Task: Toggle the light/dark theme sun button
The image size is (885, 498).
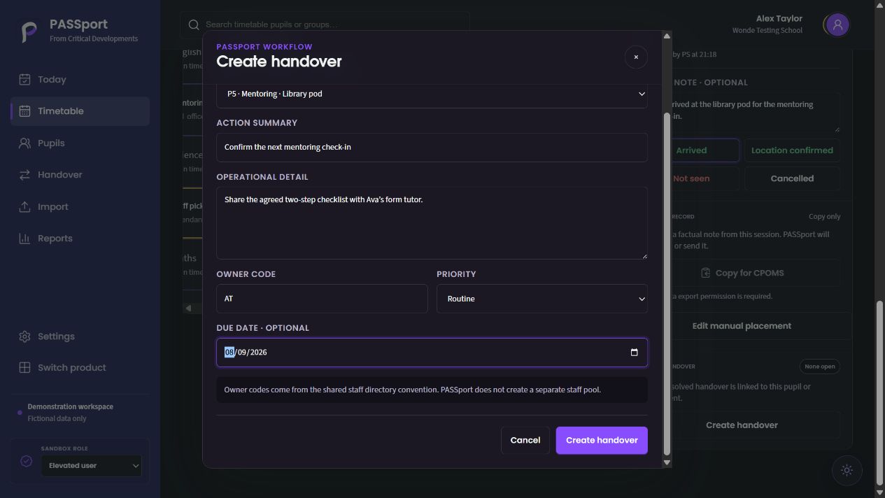Action: tap(847, 471)
